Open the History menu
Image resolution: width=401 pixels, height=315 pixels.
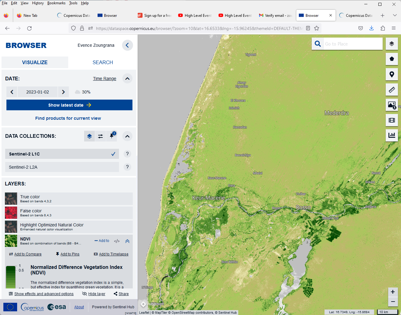(38, 3)
